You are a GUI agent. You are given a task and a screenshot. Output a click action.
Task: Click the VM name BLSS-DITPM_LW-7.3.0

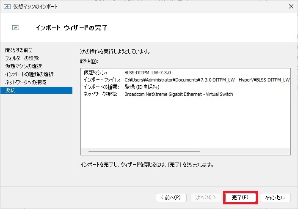[147, 73]
